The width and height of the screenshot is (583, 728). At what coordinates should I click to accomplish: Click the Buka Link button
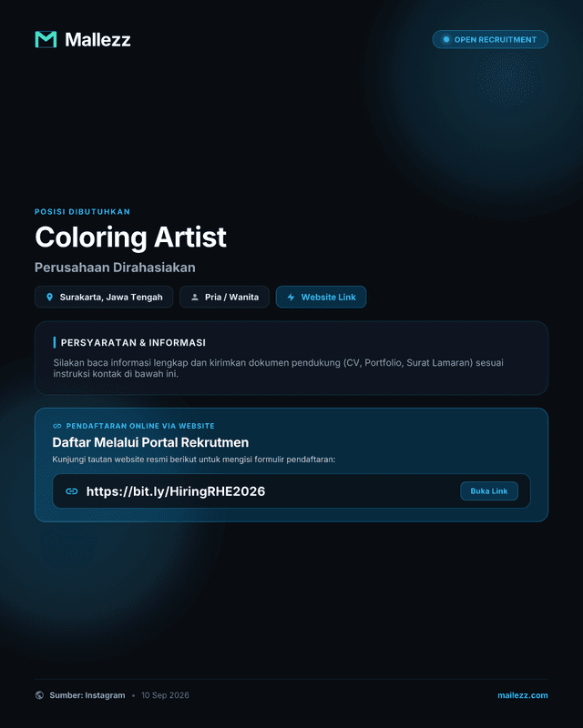tap(489, 491)
